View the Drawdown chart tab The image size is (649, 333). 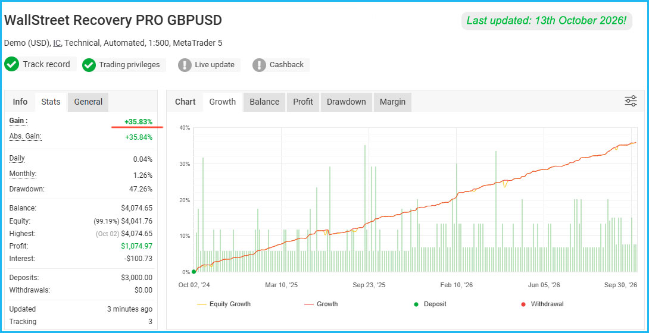tap(346, 102)
